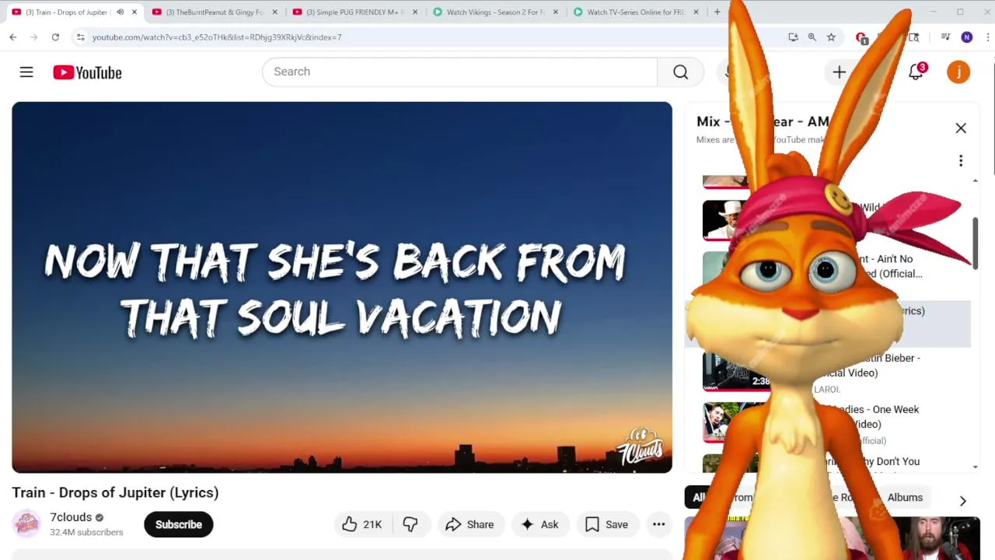The width and height of the screenshot is (995, 560).
Task: Dislike the Drops of Jupiter video
Action: [410, 524]
